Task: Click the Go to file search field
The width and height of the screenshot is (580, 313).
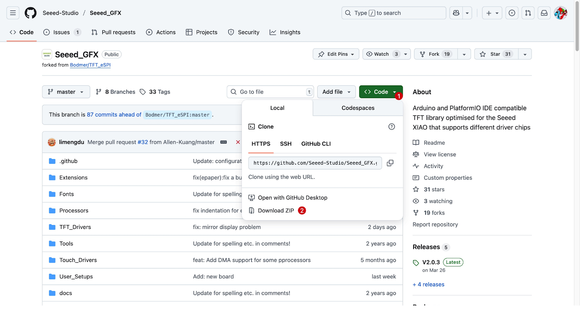Action: click(x=270, y=92)
